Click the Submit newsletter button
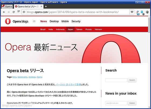 (132, 103)
